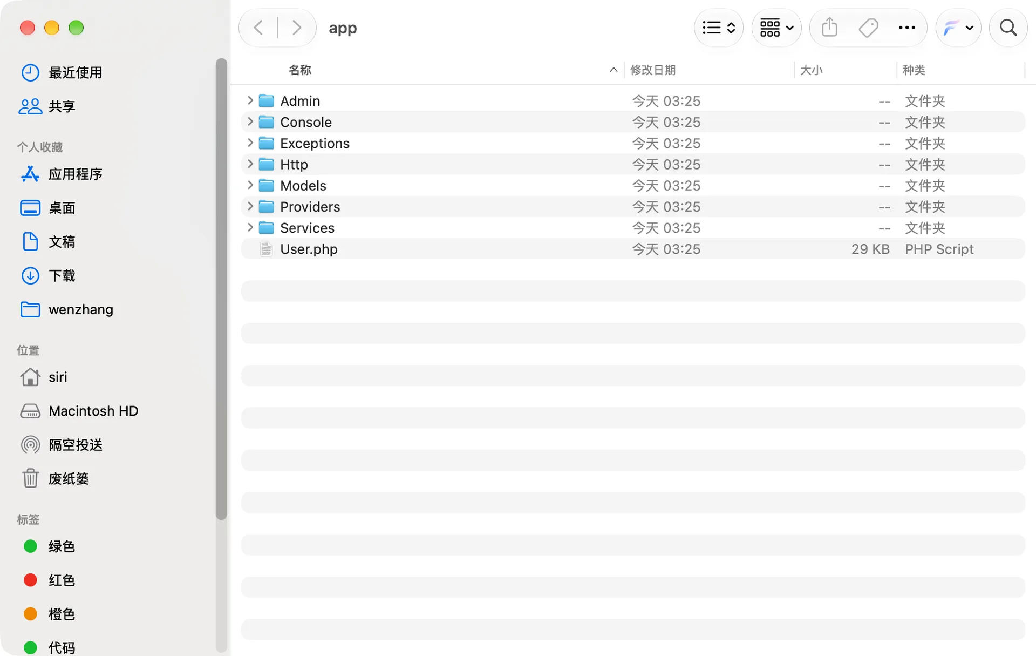Go forward with the right arrow button
Screen dimensions: 1036x656
(x=296, y=28)
